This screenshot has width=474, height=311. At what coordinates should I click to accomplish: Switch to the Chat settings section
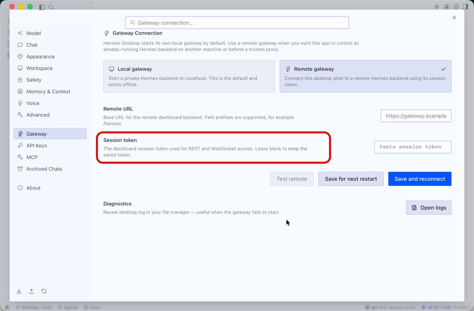pyautogui.click(x=50, y=45)
